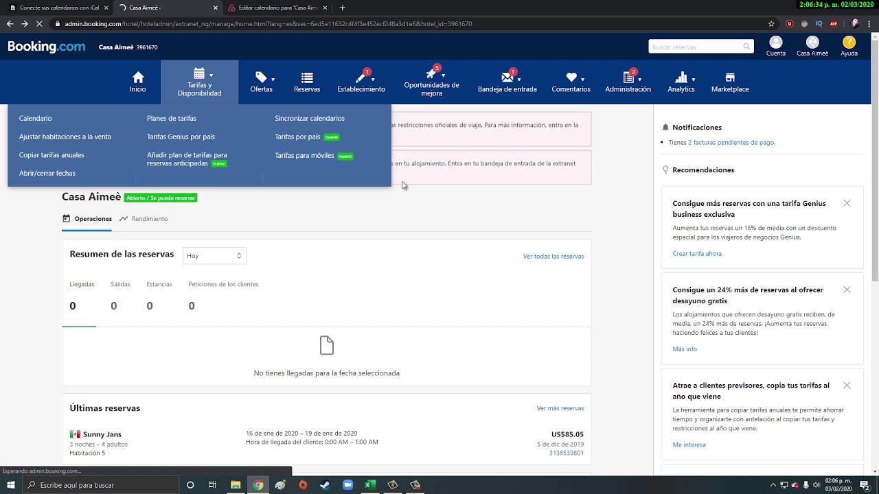Select Tarifas Genius por país entry
This screenshot has height=494, width=879.
click(x=181, y=137)
